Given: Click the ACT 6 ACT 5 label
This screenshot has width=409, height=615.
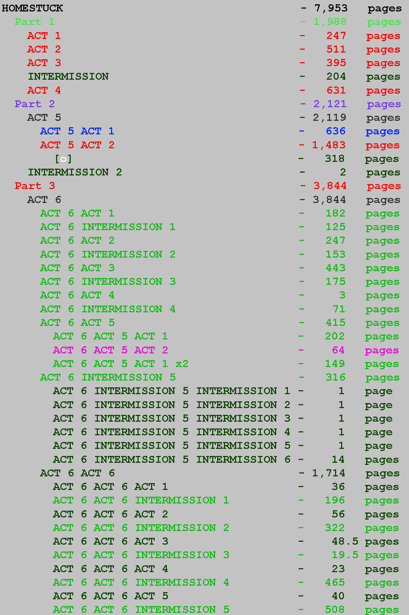Looking at the screenshot, I should 77,323.
